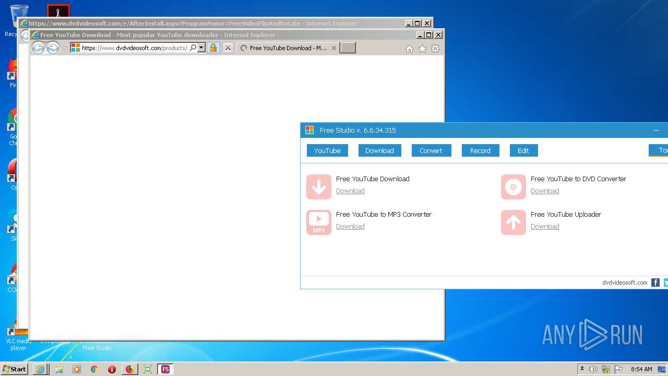Screen dimensions: 668x376
Task: Click 'Free YouTube Uploader' title text
Action: pyautogui.click(x=566, y=214)
